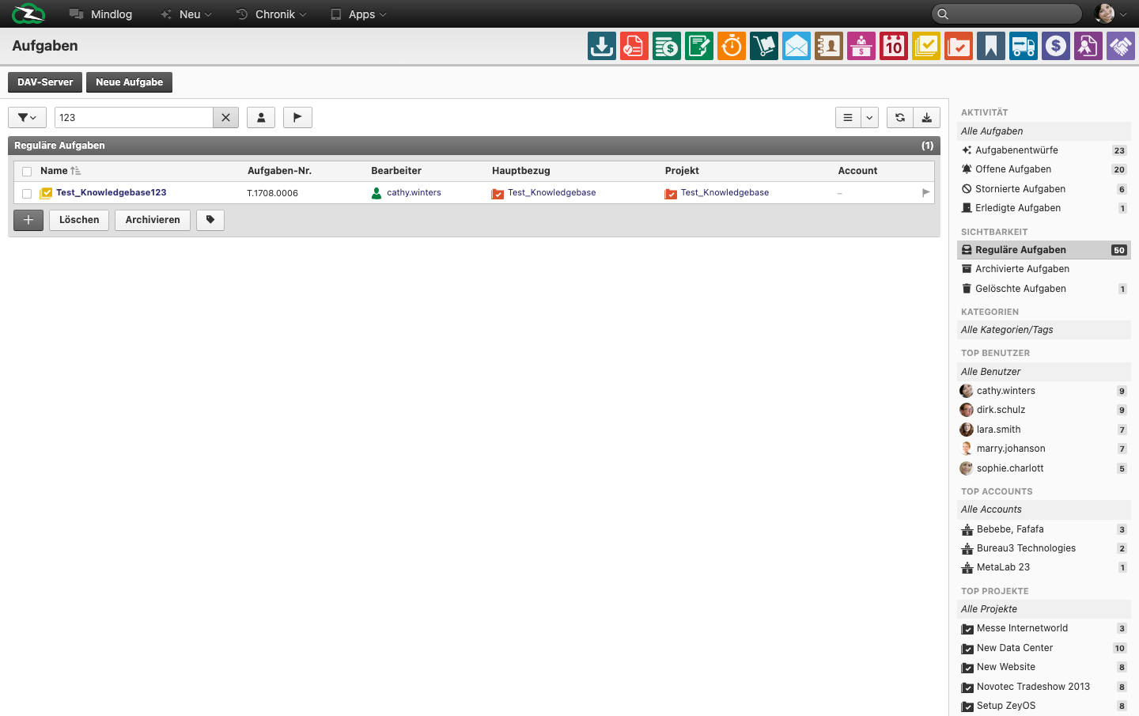Open the orange project folder checkmark icon
The image size is (1139, 716).
[959, 46]
